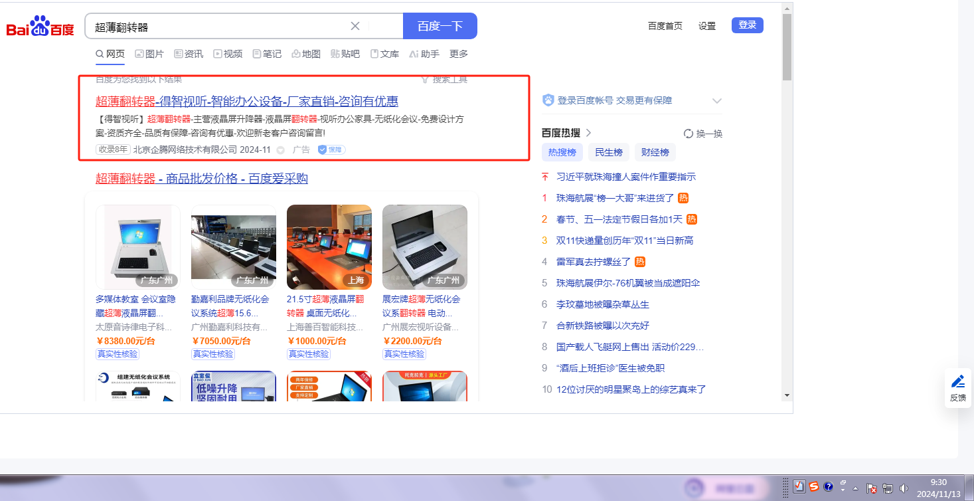The height and width of the screenshot is (501, 974).
Task: Click the blue help icon in taskbar
Action: [x=828, y=486]
